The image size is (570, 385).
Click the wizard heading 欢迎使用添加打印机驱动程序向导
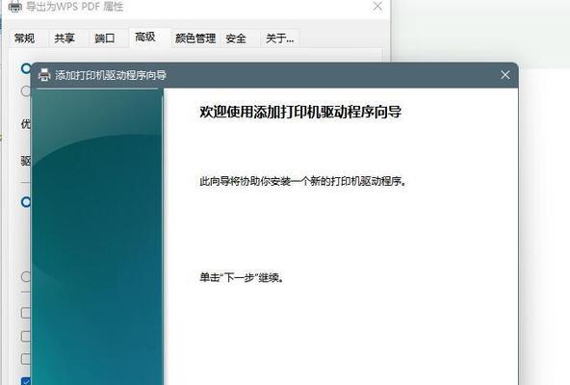point(300,112)
